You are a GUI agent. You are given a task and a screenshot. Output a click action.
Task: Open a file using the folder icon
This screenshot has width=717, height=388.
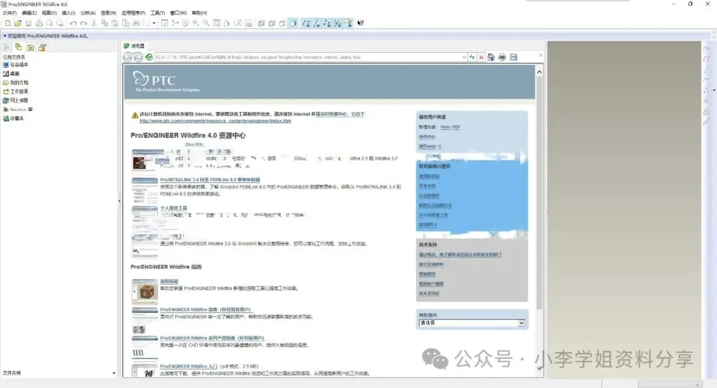pyautogui.click(x=18, y=23)
